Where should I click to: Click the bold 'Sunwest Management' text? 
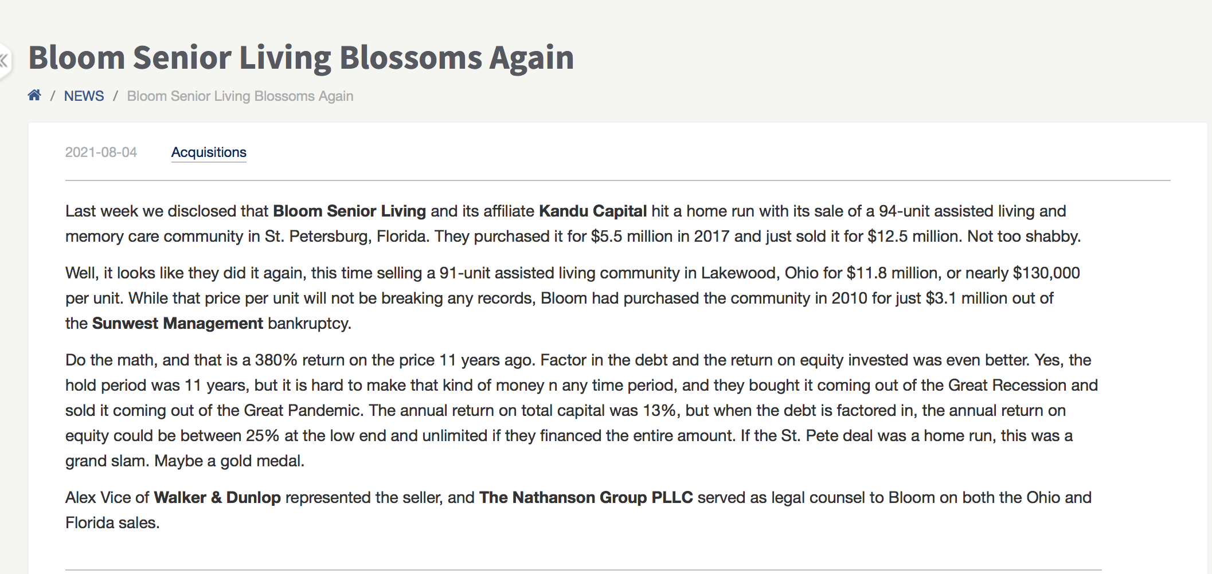(x=178, y=323)
